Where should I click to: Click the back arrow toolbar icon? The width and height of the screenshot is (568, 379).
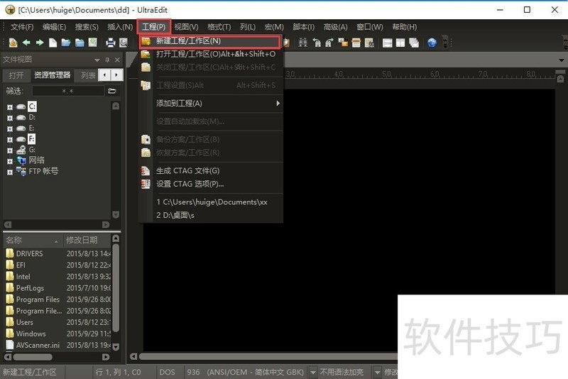[x=26, y=43]
